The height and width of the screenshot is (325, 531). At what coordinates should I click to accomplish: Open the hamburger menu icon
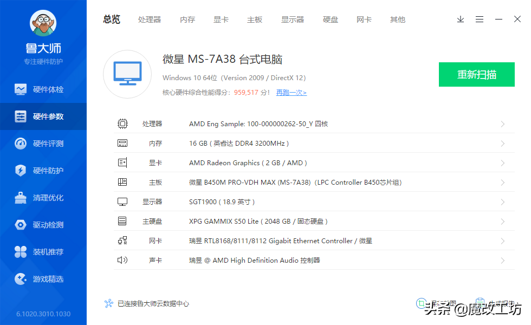(480, 19)
